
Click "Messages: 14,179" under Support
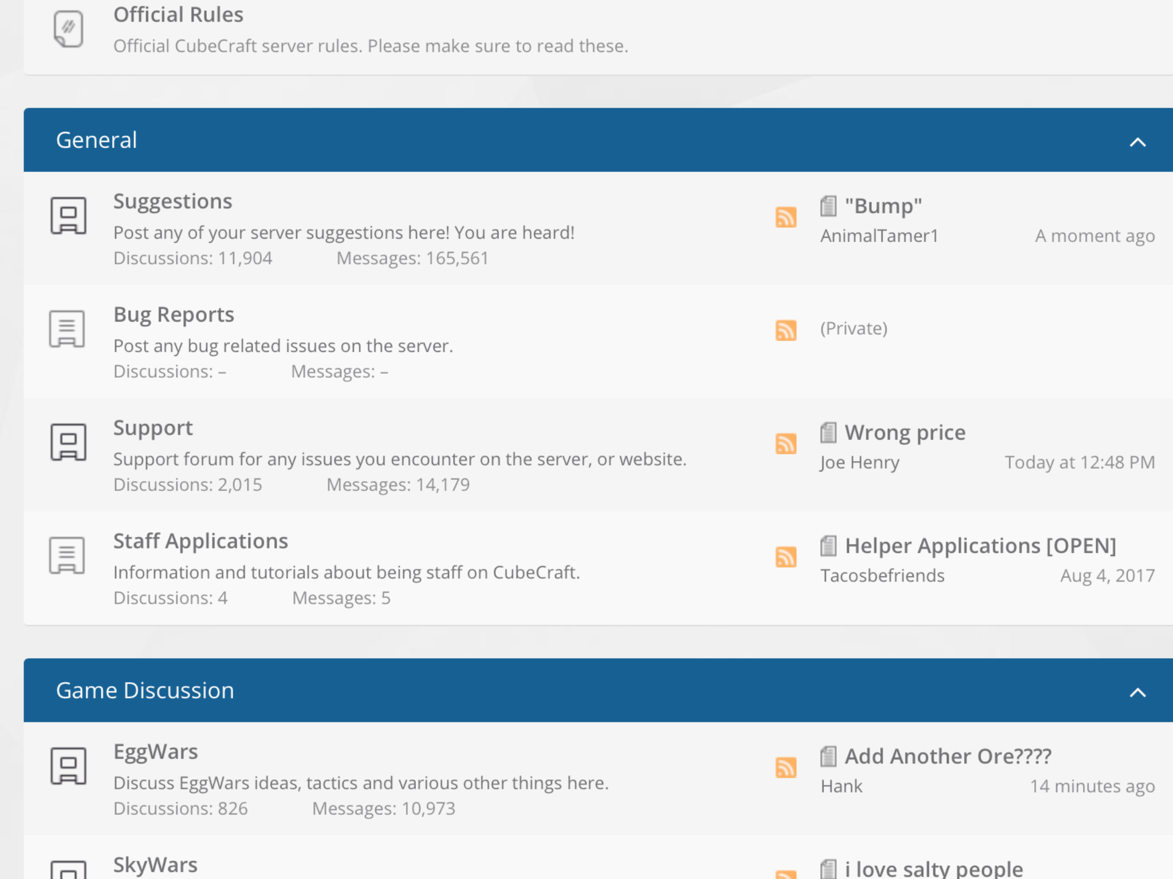398,485
